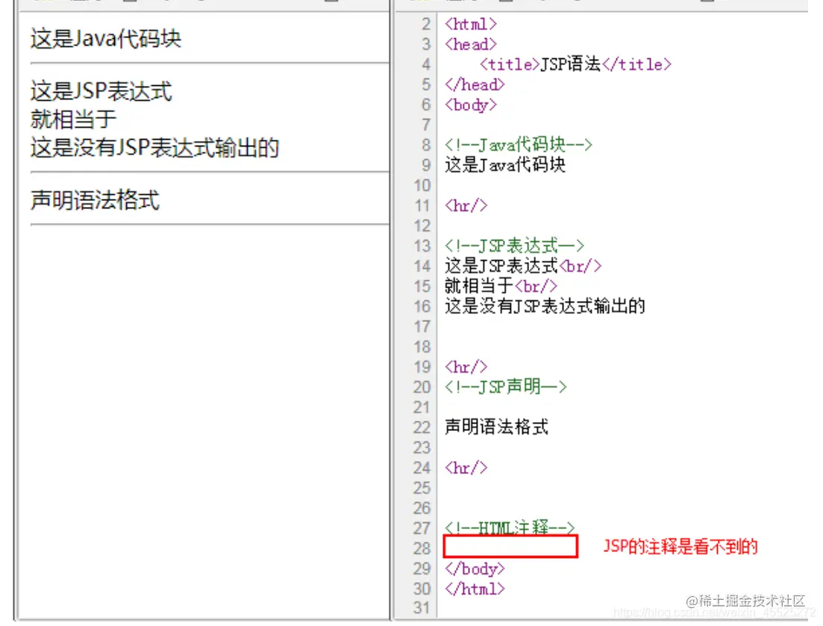The height and width of the screenshot is (626, 823).
Task: Click the </html> closing tag on line 30
Action: click(x=475, y=589)
